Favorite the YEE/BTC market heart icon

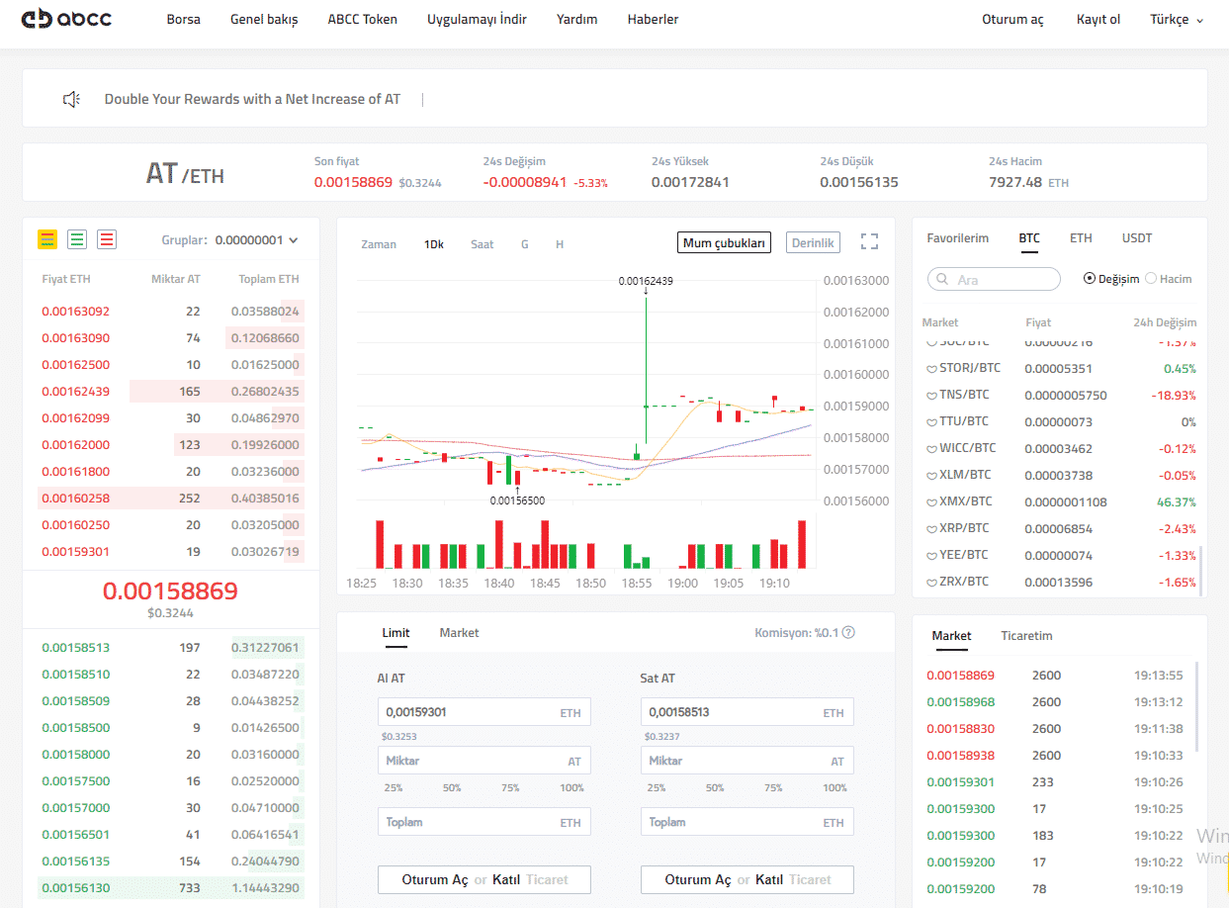(930, 556)
